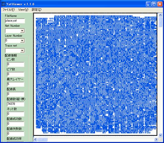
Task: Click the Layer Number label
Action: point(14,36)
